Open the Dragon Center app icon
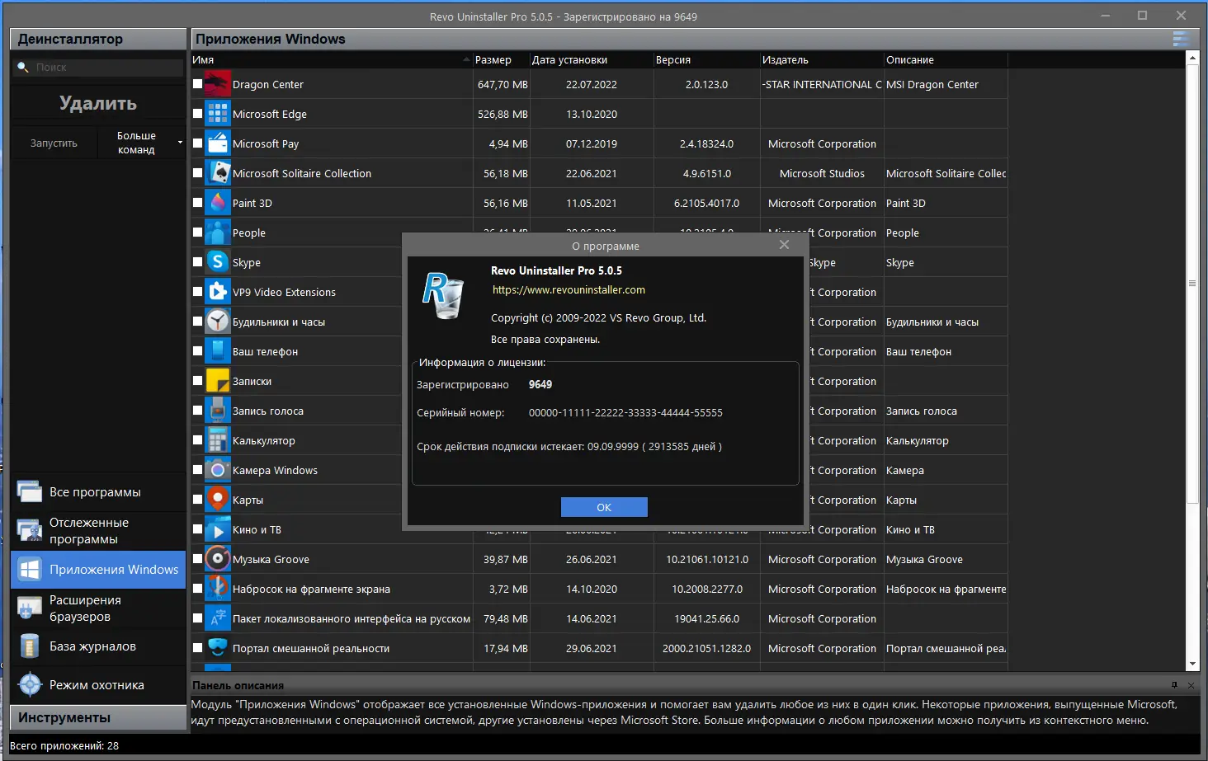 click(x=216, y=83)
